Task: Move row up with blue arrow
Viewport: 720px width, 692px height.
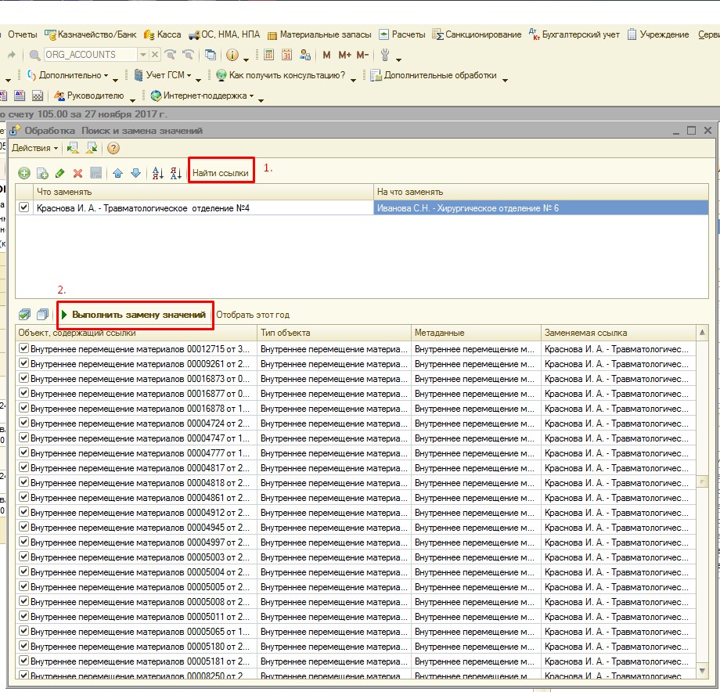Action: [117, 173]
